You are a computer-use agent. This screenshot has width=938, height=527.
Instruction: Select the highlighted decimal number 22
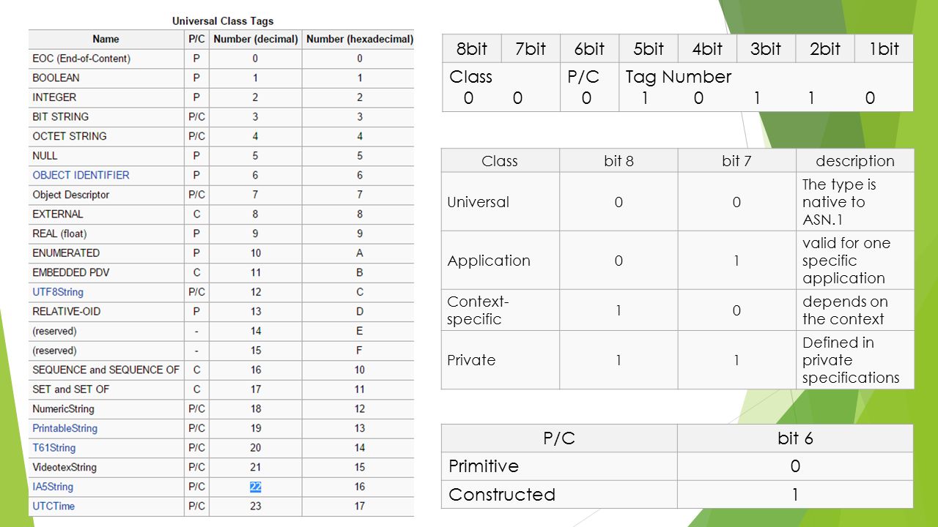tap(255, 487)
